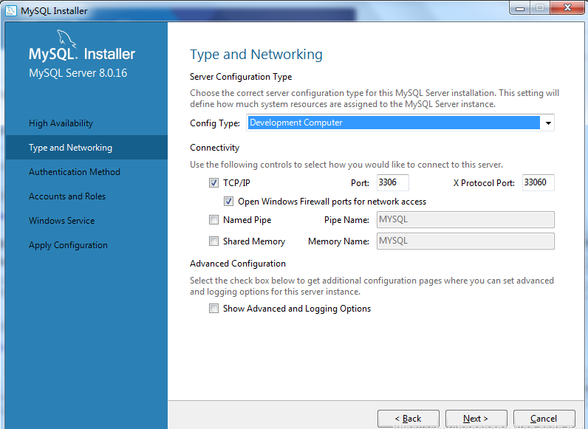This screenshot has height=429, width=588.
Task: Click the Type and Networking page heading
Action: 256,55
